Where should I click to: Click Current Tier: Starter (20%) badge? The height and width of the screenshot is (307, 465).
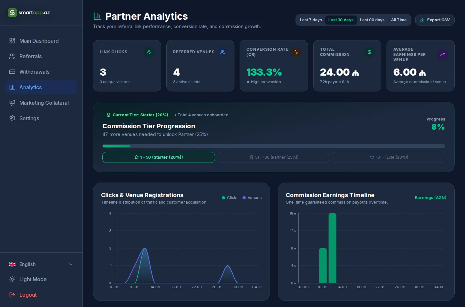coord(137,115)
